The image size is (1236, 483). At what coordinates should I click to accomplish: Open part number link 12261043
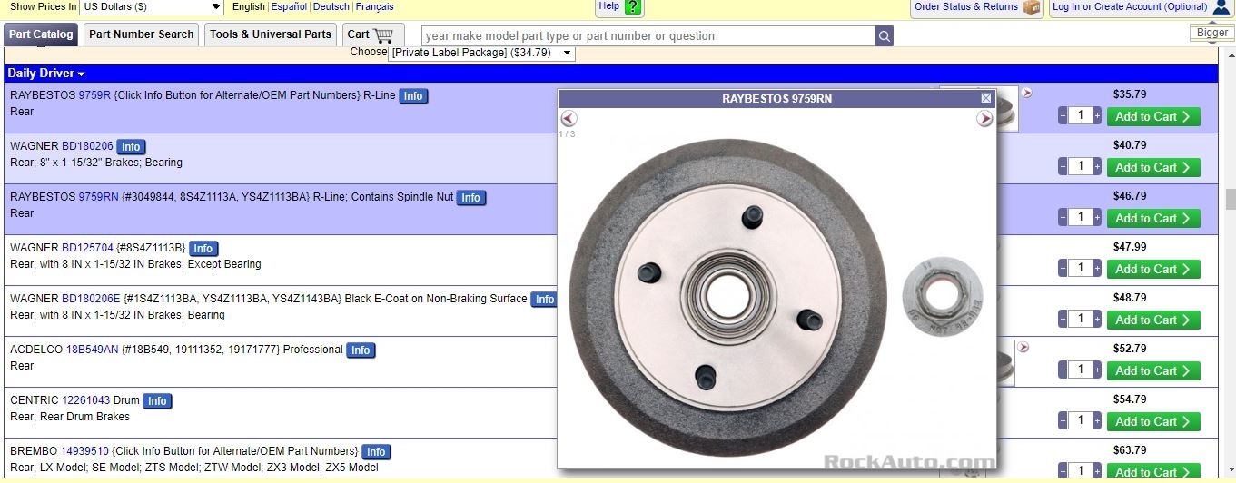[x=85, y=400]
